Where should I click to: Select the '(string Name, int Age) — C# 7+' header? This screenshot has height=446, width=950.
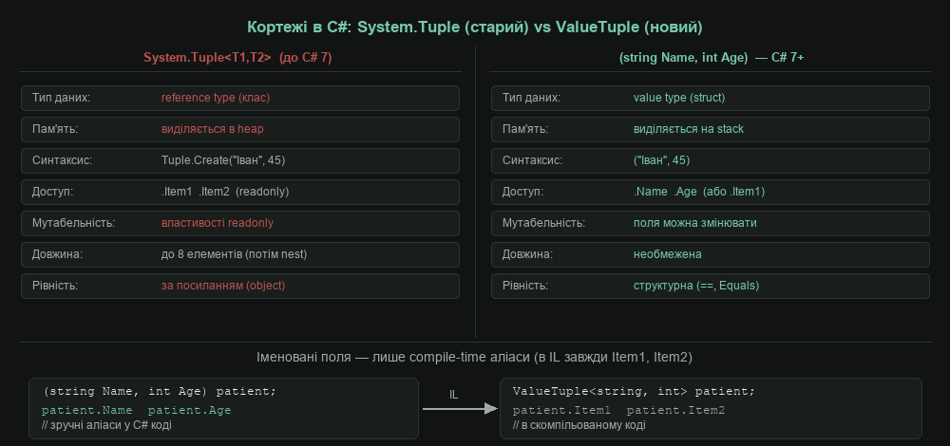pos(712,58)
